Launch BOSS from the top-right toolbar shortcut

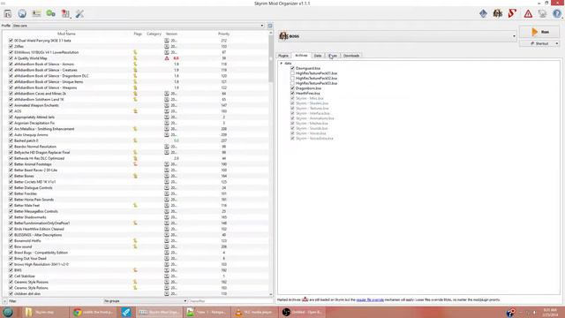[x=498, y=14]
